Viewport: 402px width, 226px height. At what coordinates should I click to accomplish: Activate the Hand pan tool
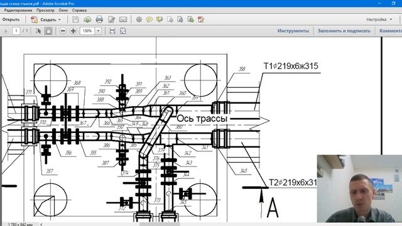pyautogui.click(x=48, y=31)
